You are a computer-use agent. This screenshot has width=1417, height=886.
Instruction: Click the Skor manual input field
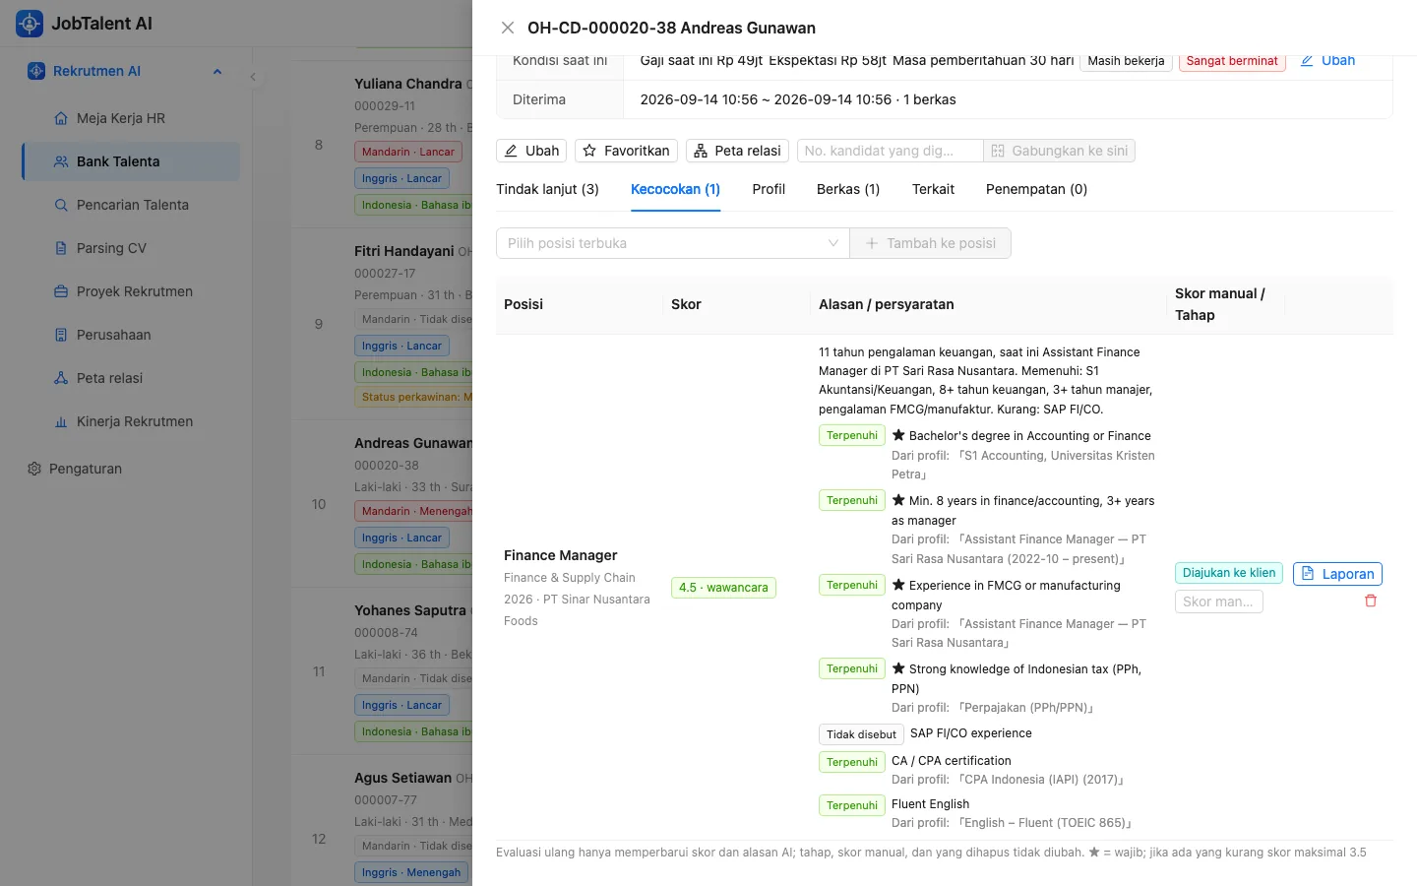coord(1218,601)
